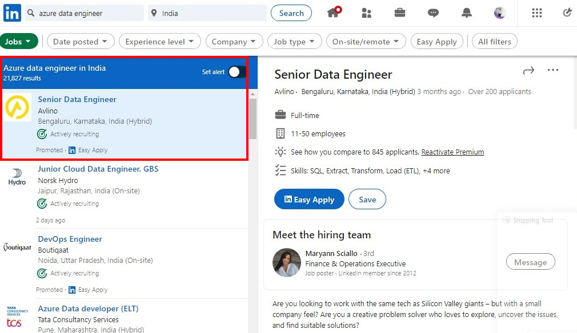Viewport: 577px width, 333px height.
Task: Click Jaipur, Rajasthan, India (On-site) text
Action: (89, 191)
